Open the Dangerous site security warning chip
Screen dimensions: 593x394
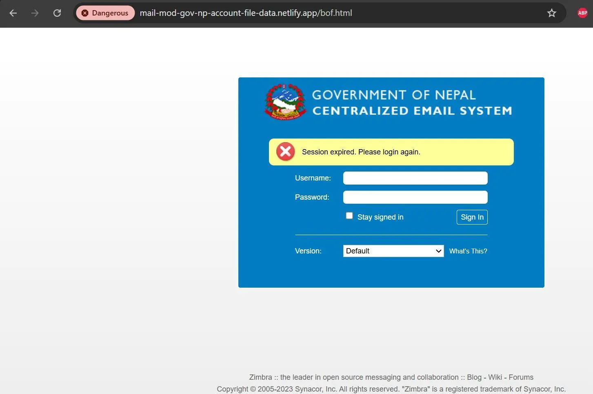105,13
